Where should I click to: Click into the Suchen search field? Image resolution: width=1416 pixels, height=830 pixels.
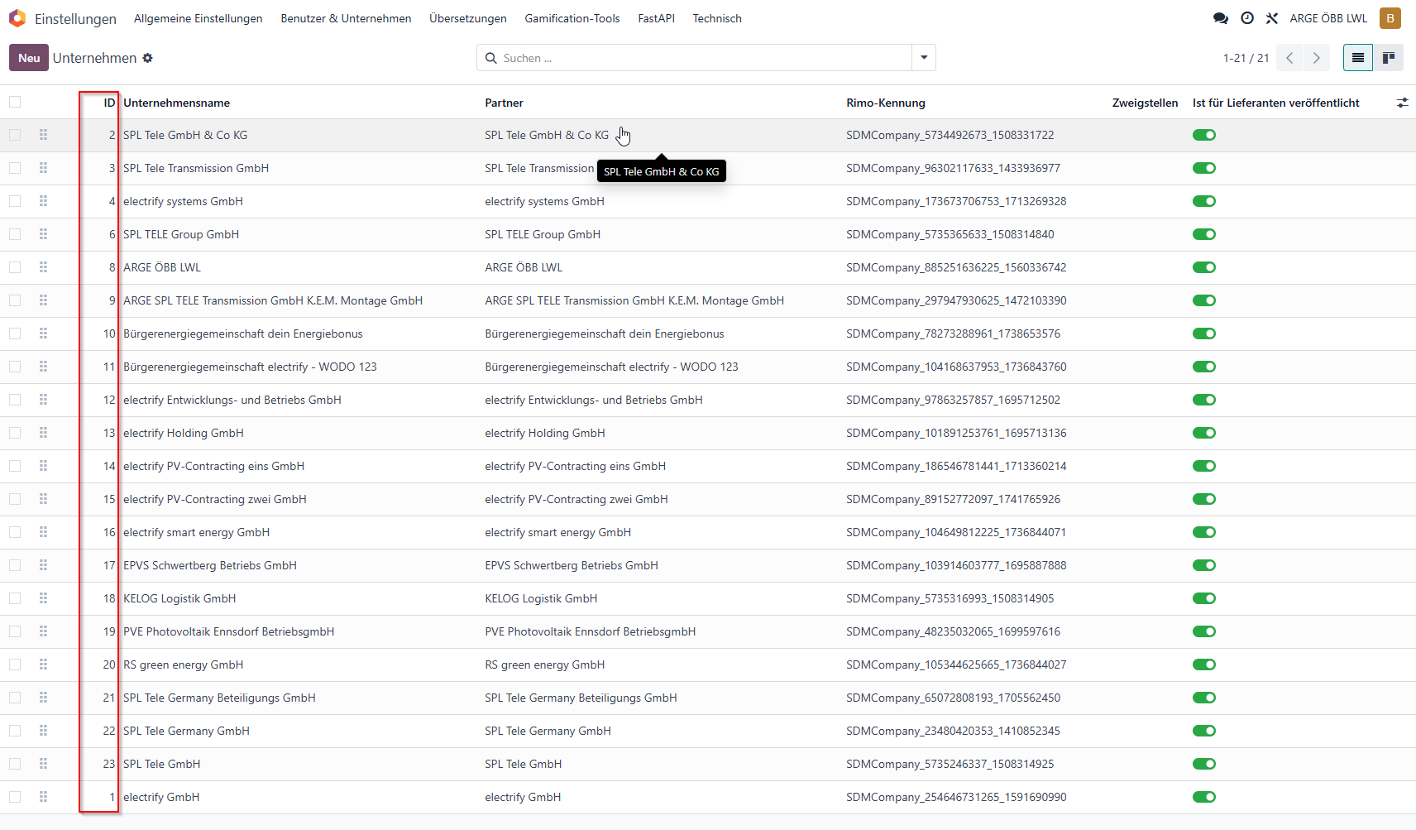(x=703, y=58)
